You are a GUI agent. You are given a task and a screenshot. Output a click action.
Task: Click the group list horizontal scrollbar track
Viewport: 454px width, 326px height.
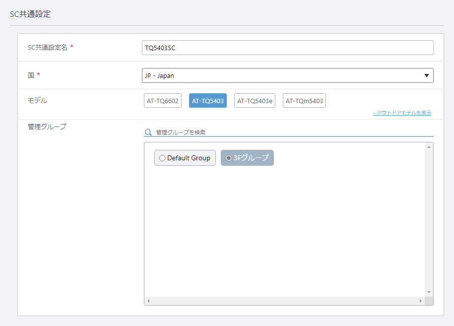(284, 301)
